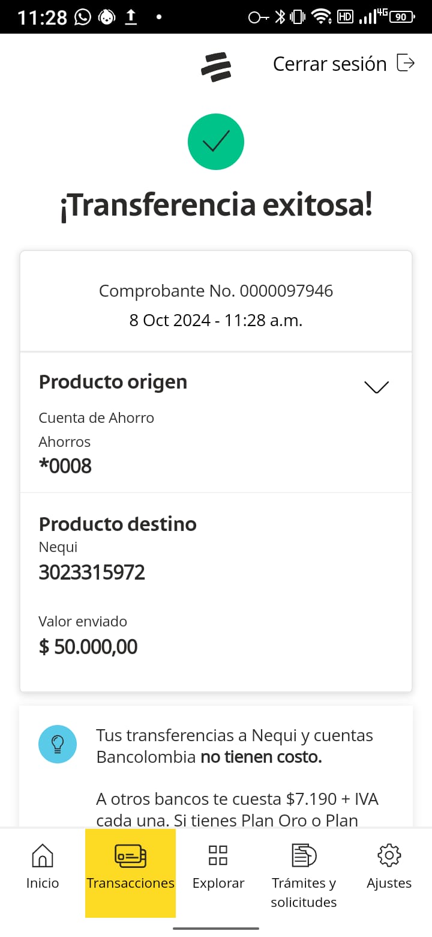Tap the Producto origen heading
432x937 pixels.
[x=113, y=382]
